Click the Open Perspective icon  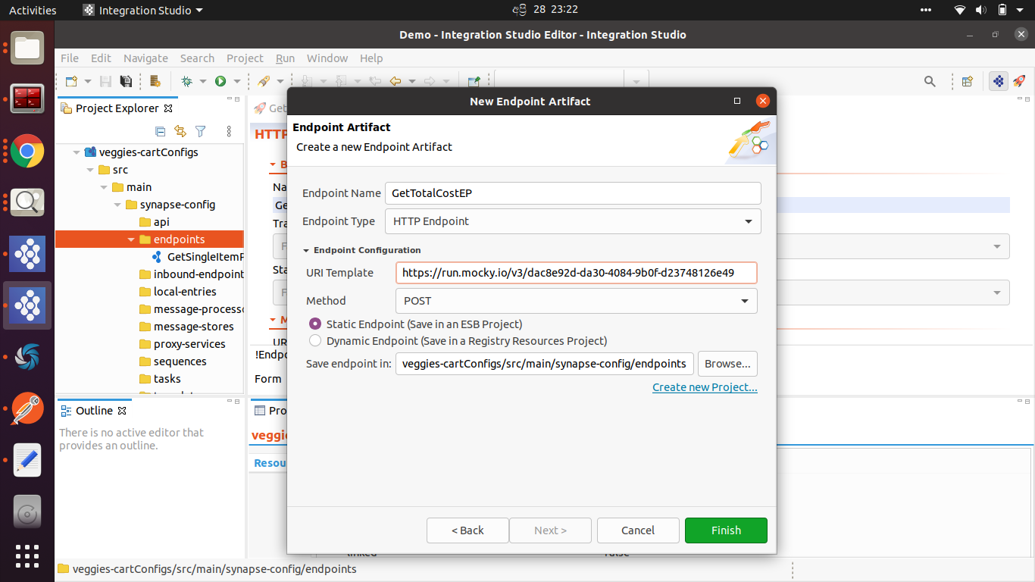pos(968,81)
